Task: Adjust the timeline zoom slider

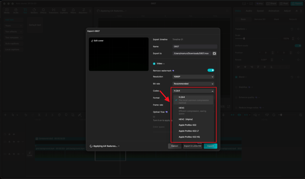Action: pos(281,115)
